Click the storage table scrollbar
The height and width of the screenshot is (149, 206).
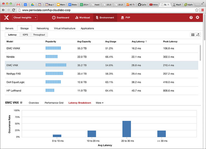200,53
